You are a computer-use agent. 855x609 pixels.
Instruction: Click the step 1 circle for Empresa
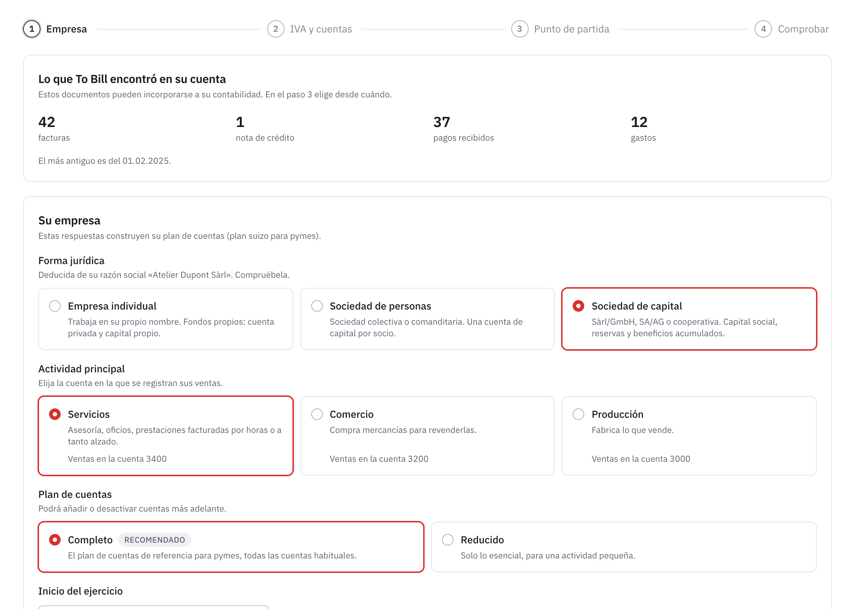[31, 29]
